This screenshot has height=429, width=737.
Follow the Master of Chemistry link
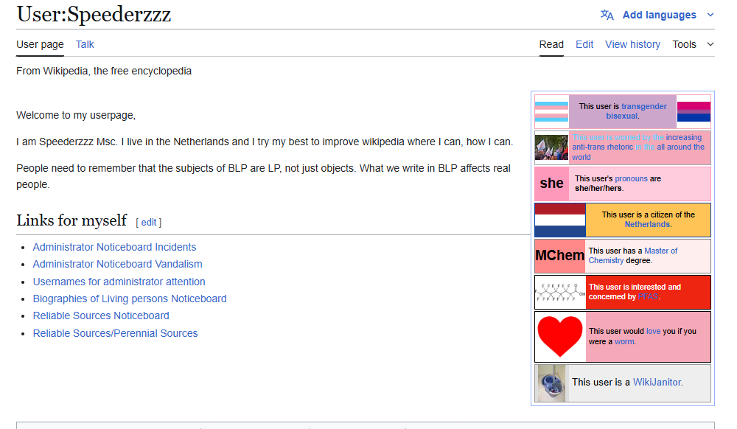(633, 256)
